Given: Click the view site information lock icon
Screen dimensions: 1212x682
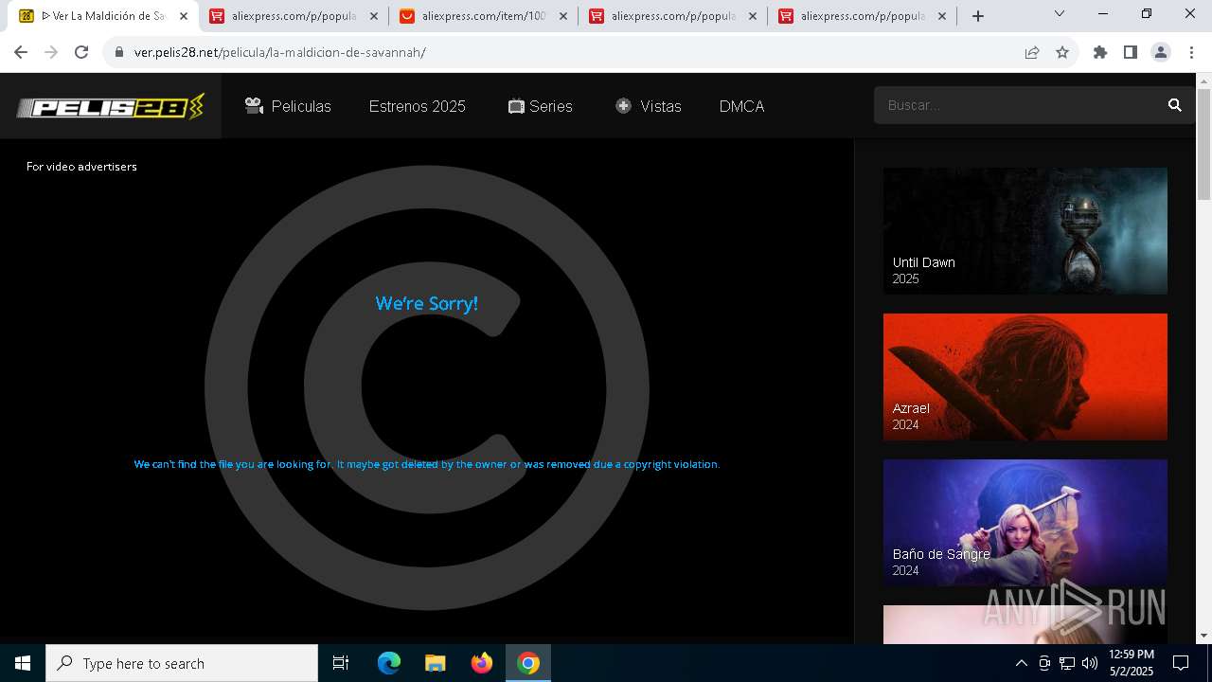Looking at the screenshot, I should click(x=118, y=52).
